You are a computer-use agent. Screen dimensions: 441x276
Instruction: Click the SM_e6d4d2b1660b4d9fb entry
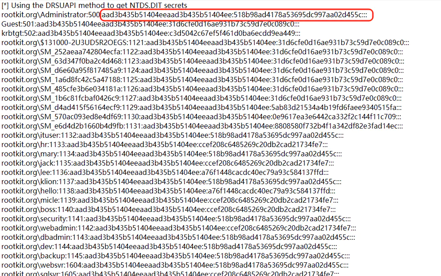coord(202,126)
